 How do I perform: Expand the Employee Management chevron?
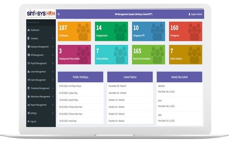[53, 46]
